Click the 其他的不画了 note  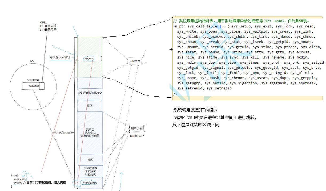137,136
